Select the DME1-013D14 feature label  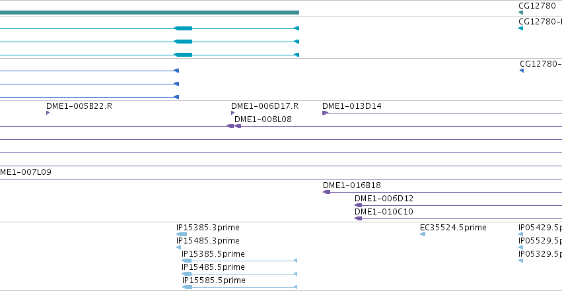tap(351, 106)
